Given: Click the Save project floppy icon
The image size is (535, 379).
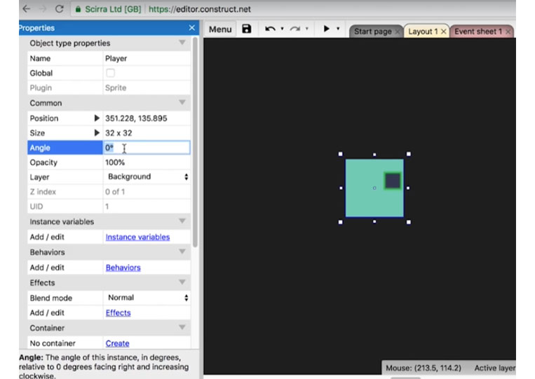Looking at the screenshot, I should coord(246,29).
